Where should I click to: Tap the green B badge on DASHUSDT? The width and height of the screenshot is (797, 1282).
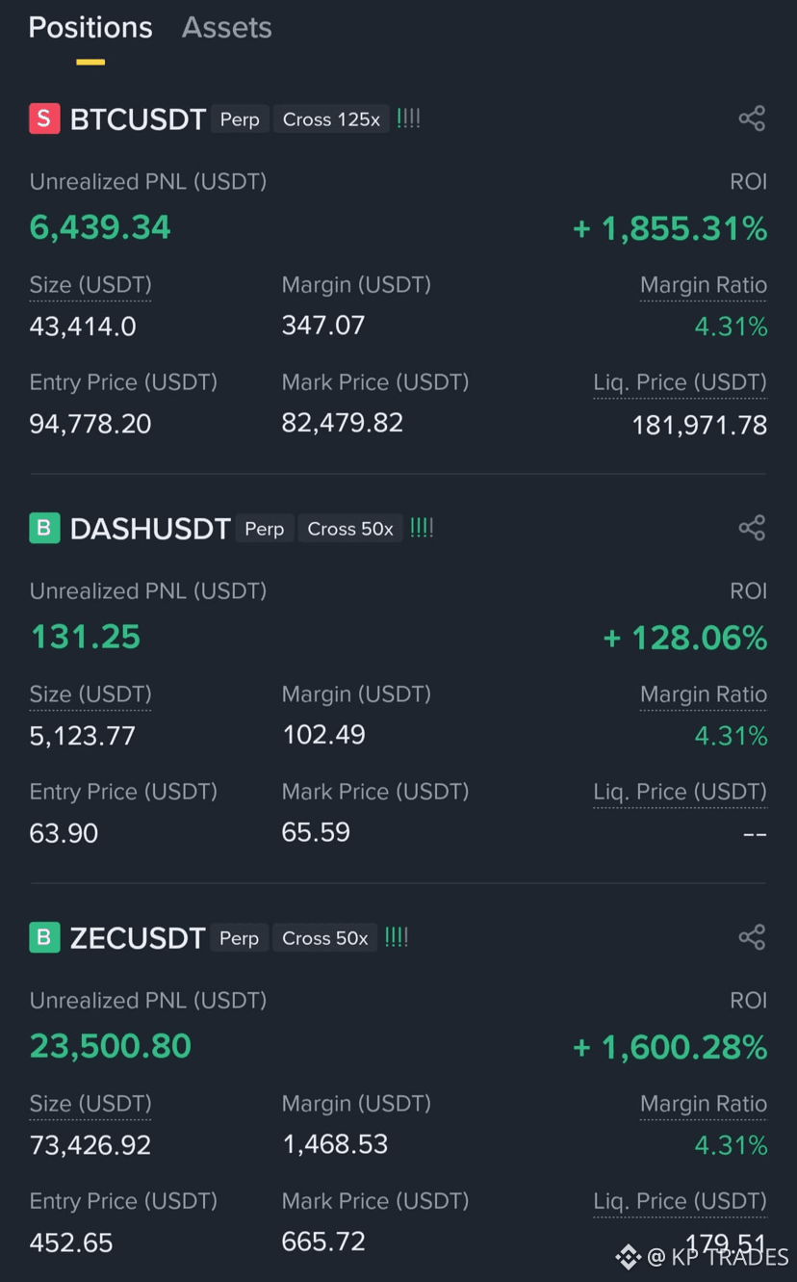tap(44, 528)
